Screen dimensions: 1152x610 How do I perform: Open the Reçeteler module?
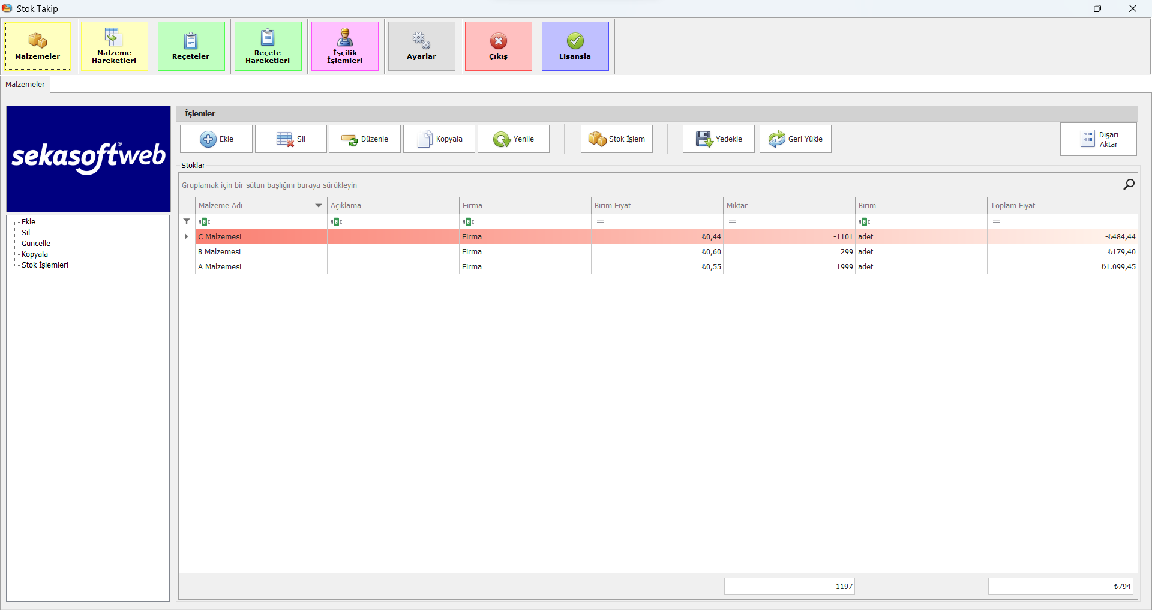[x=191, y=46]
